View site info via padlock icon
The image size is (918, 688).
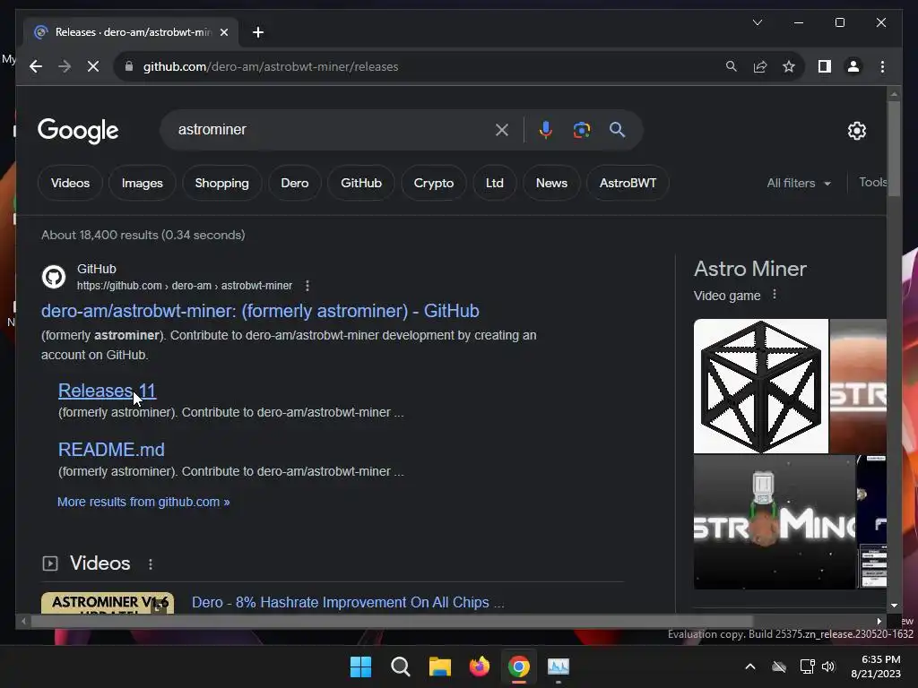click(129, 66)
